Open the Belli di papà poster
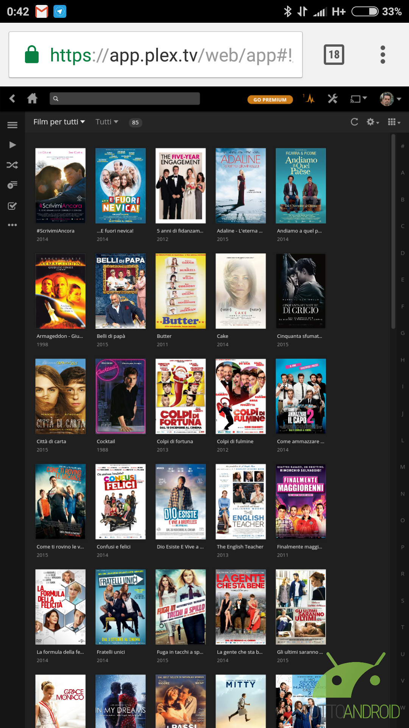 120,291
